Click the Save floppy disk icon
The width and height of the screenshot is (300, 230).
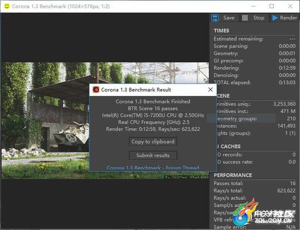click(215, 18)
